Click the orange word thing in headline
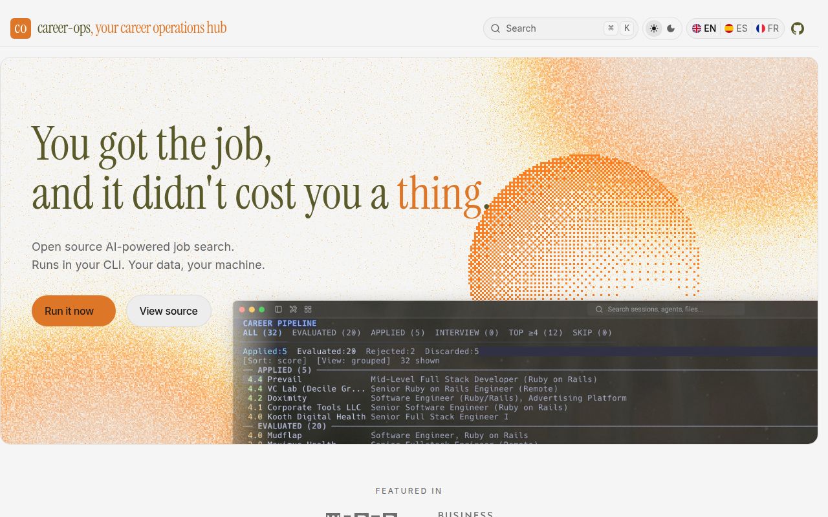The image size is (828, 517). (x=440, y=194)
